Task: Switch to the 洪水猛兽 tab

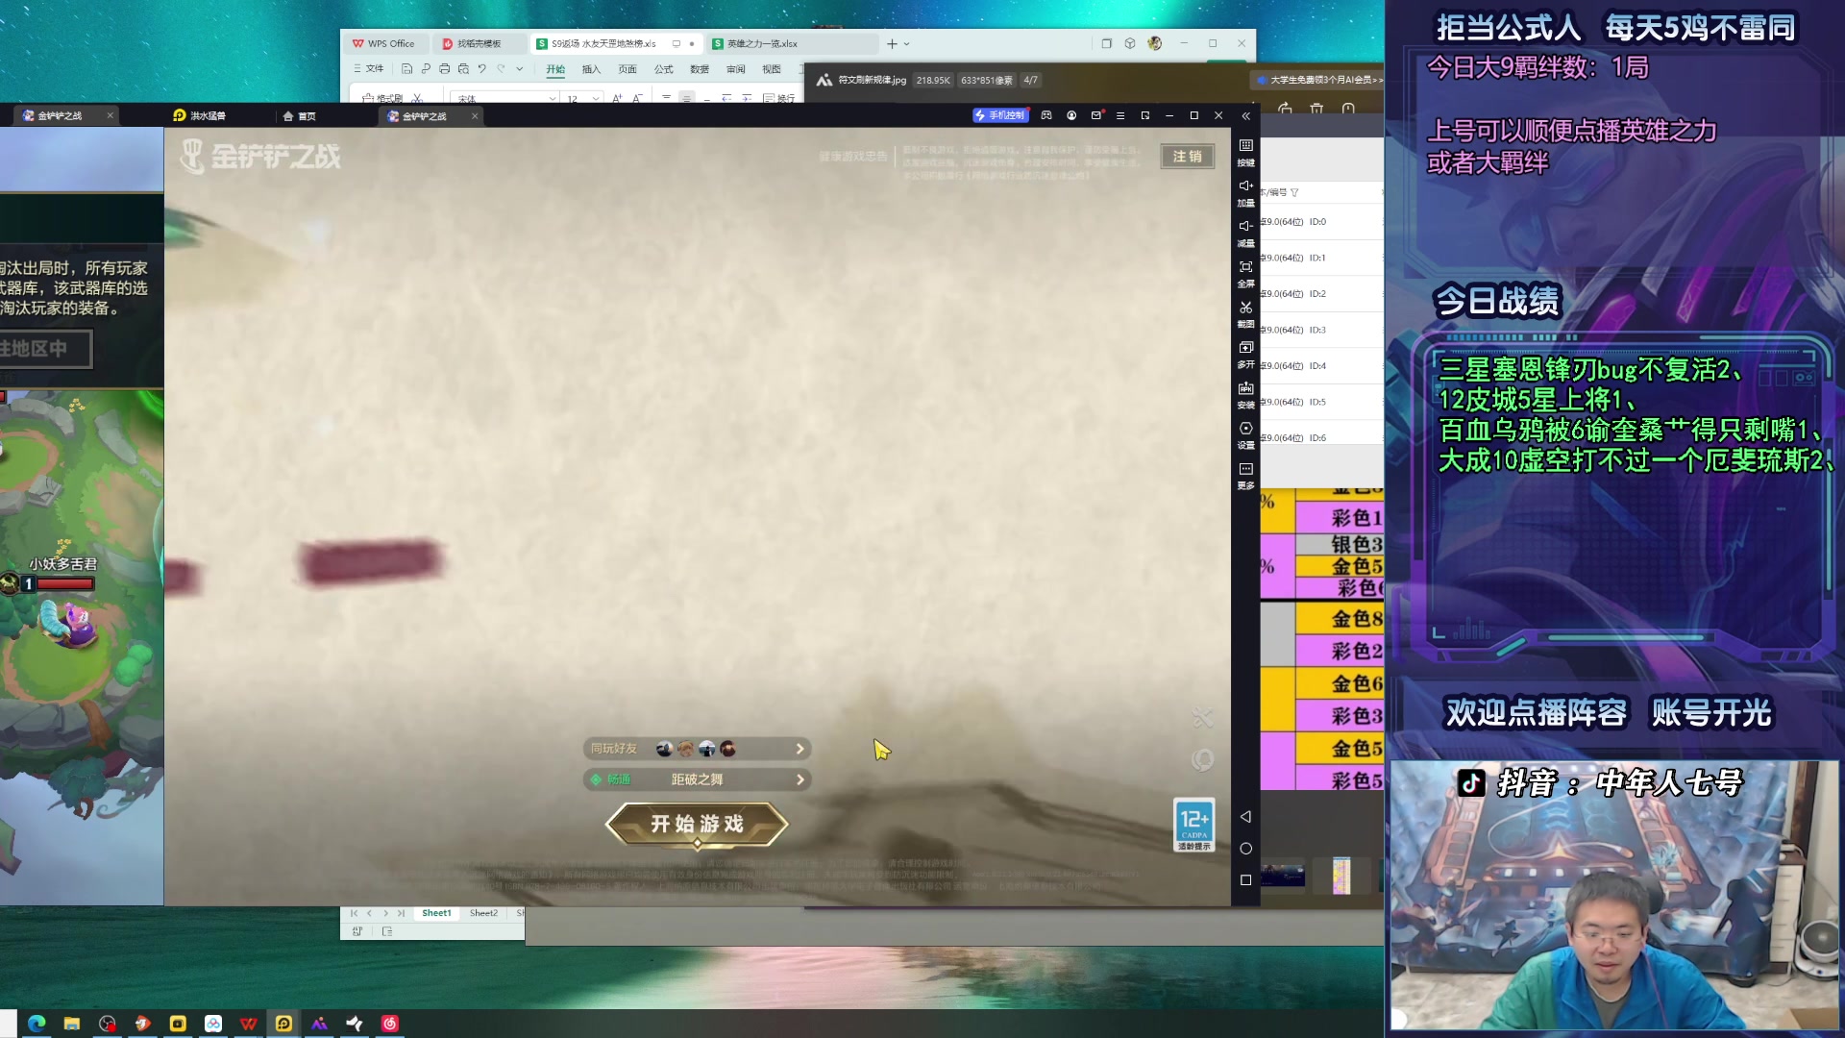Action: click(x=199, y=115)
